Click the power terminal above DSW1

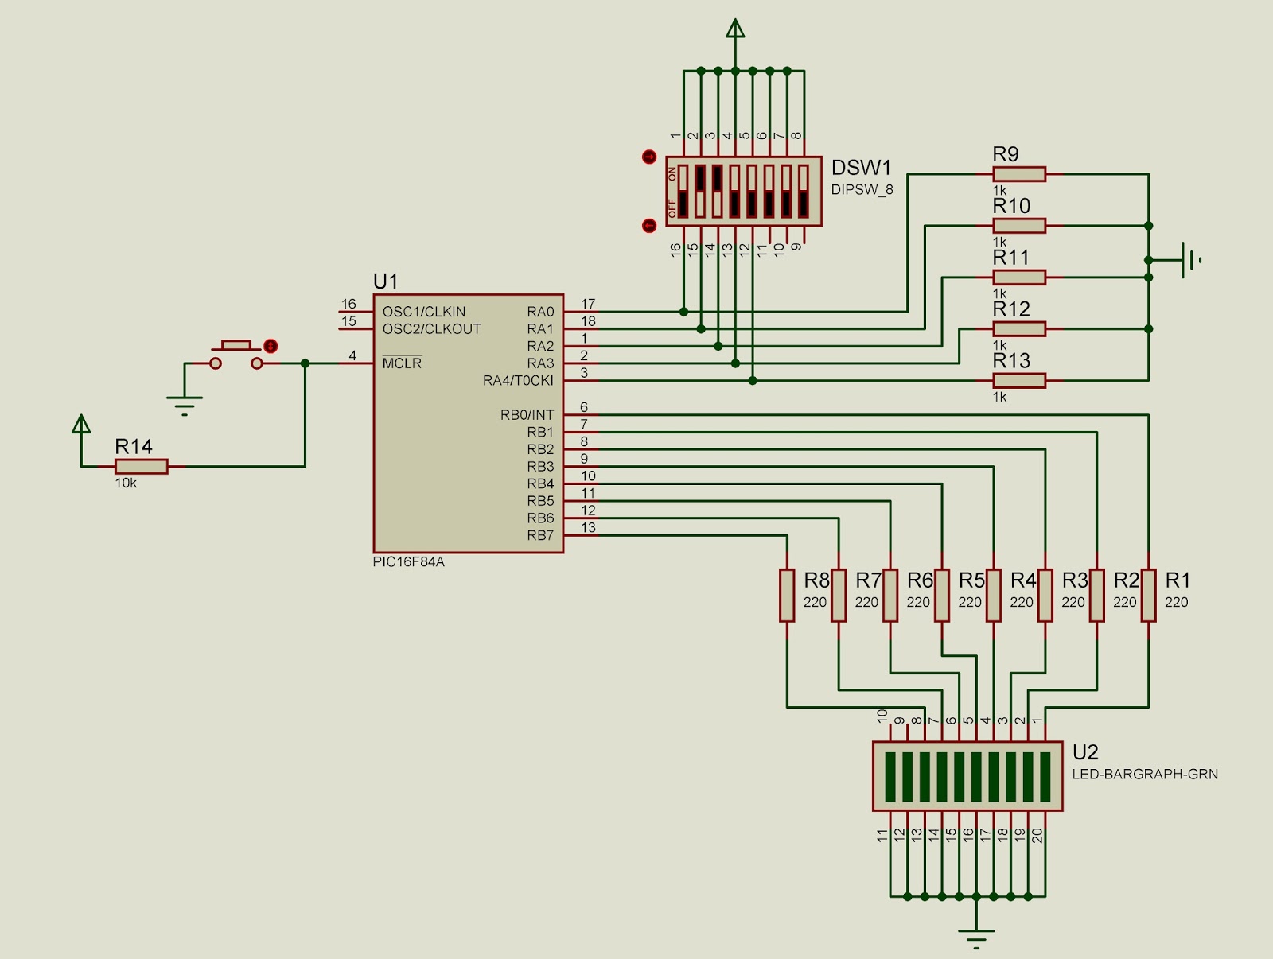click(x=734, y=28)
